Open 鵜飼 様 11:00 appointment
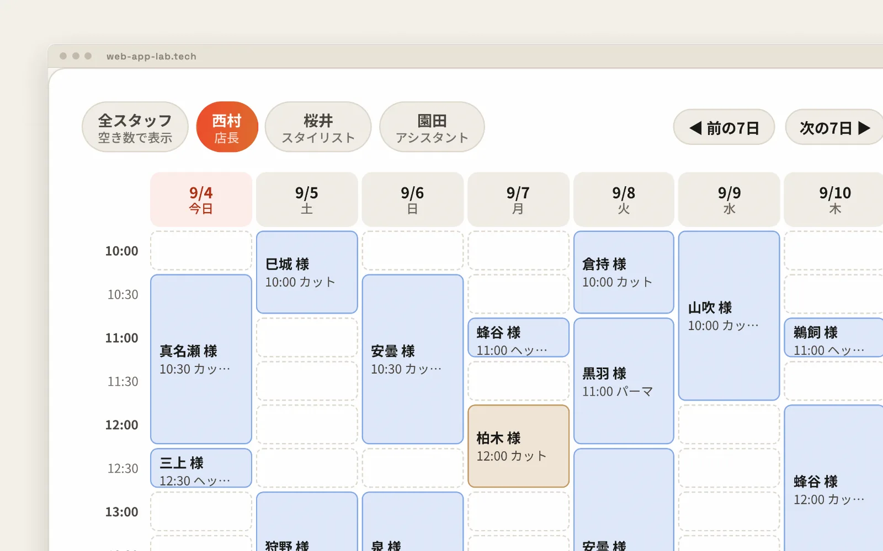This screenshot has height=551, width=883. click(x=834, y=338)
